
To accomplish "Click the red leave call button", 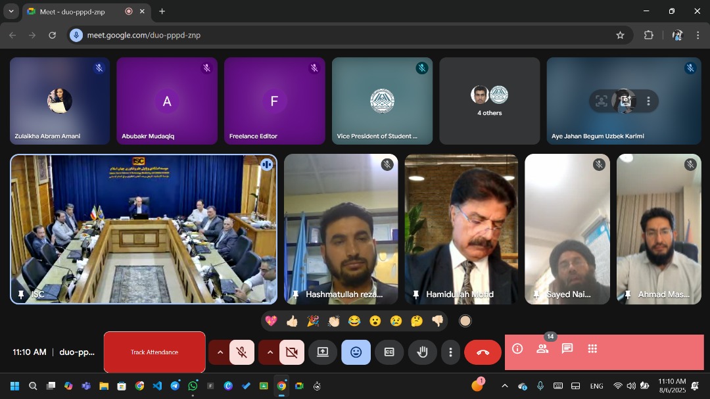I will [483, 352].
